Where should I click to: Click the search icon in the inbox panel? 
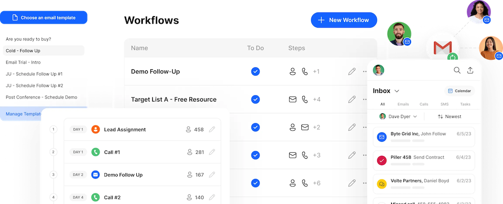[457, 70]
